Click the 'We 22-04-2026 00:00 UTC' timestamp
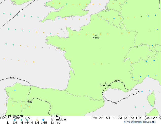Image resolution: width=161 pixels, height=124 pixels. coord(117,118)
